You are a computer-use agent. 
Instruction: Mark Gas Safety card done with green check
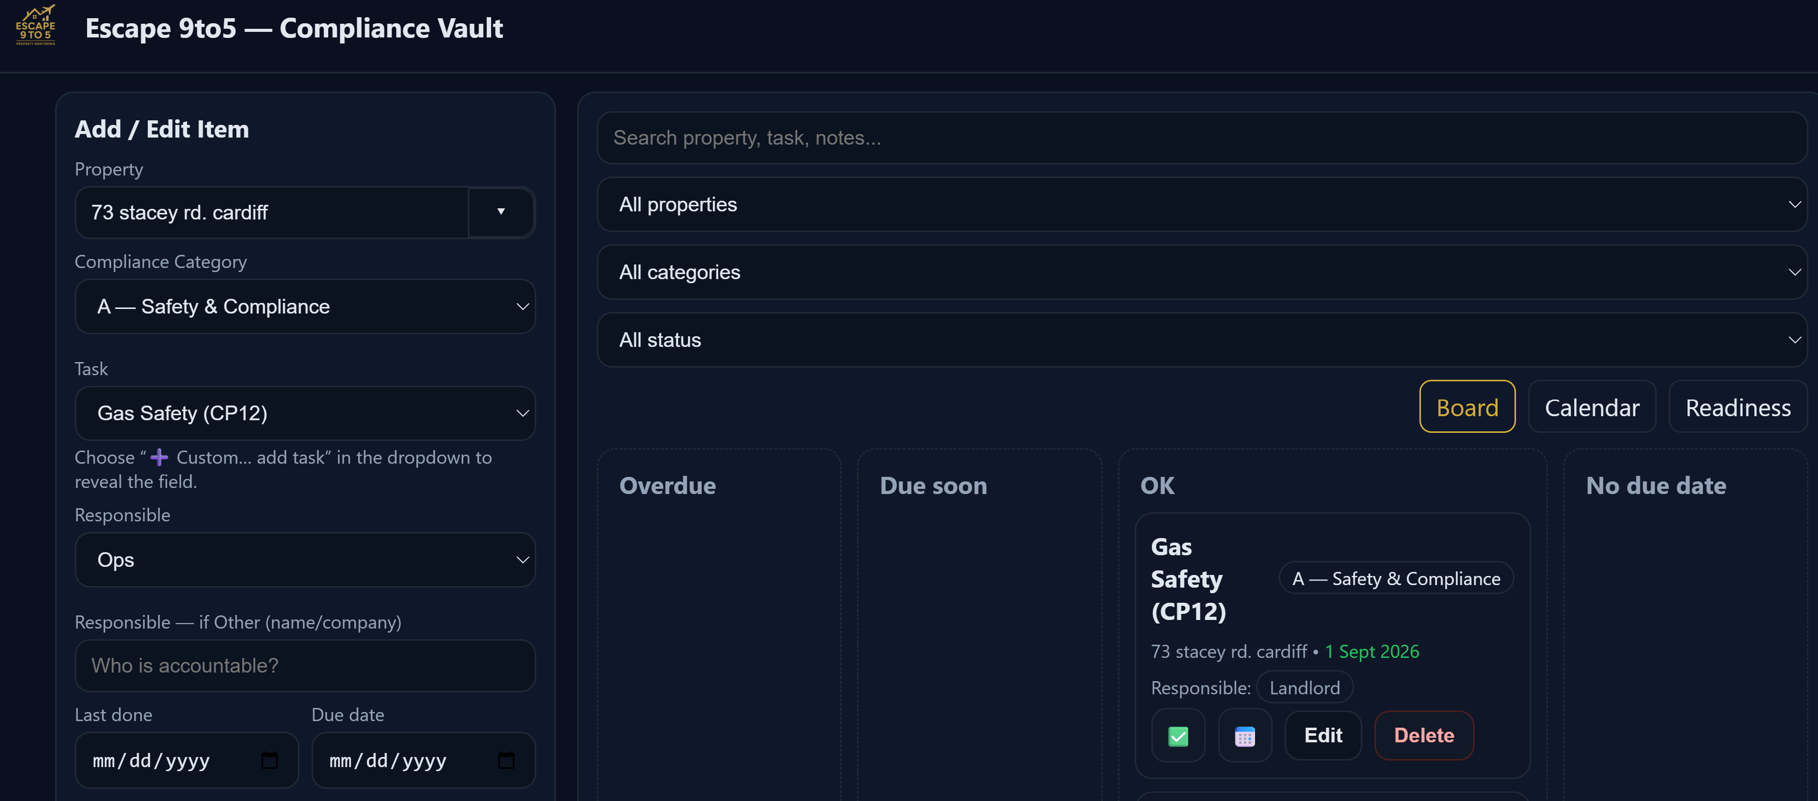point(1178,735)
